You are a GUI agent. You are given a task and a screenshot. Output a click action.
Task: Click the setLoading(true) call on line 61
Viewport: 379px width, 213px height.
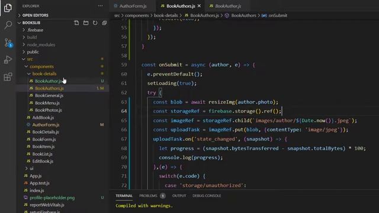point(172,83)
